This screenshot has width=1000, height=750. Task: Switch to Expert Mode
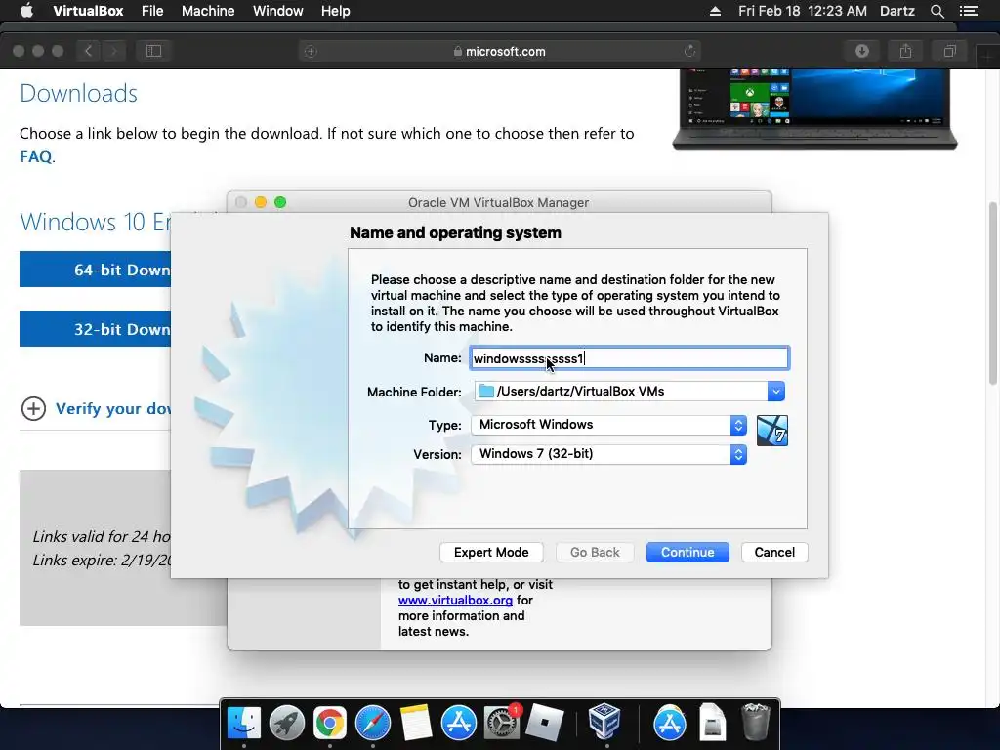tap(491, 553)
